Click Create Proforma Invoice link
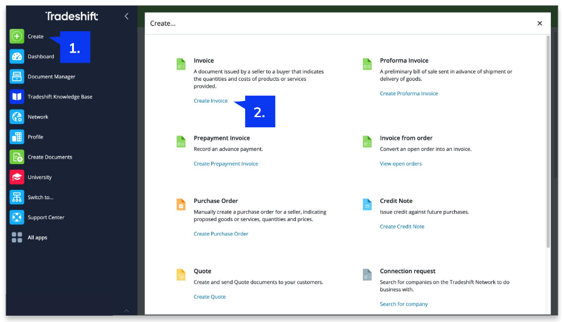The height and width of the screenshot is (322, 564). pyautogui.click(x=409, y=93)
